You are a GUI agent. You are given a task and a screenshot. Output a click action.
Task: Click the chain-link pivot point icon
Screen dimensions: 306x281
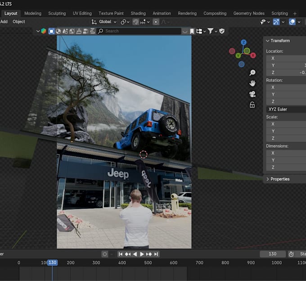click(123, 22)
